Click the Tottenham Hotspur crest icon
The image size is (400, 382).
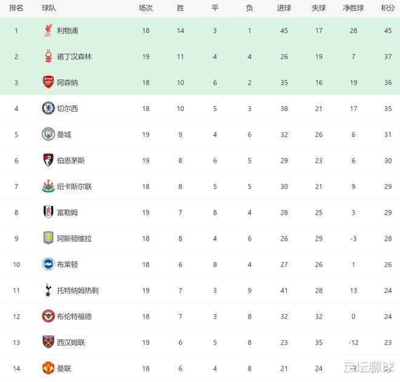click(48, 290)
